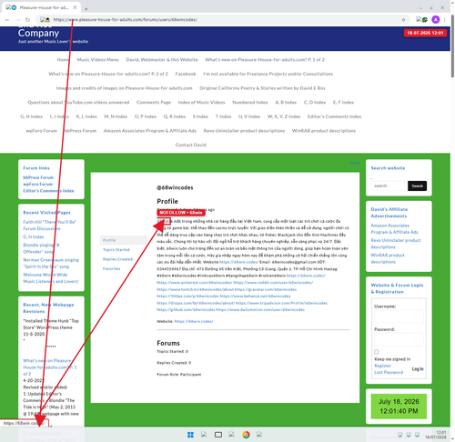
Task: Open a new browser tab
Action: [86, 8]
